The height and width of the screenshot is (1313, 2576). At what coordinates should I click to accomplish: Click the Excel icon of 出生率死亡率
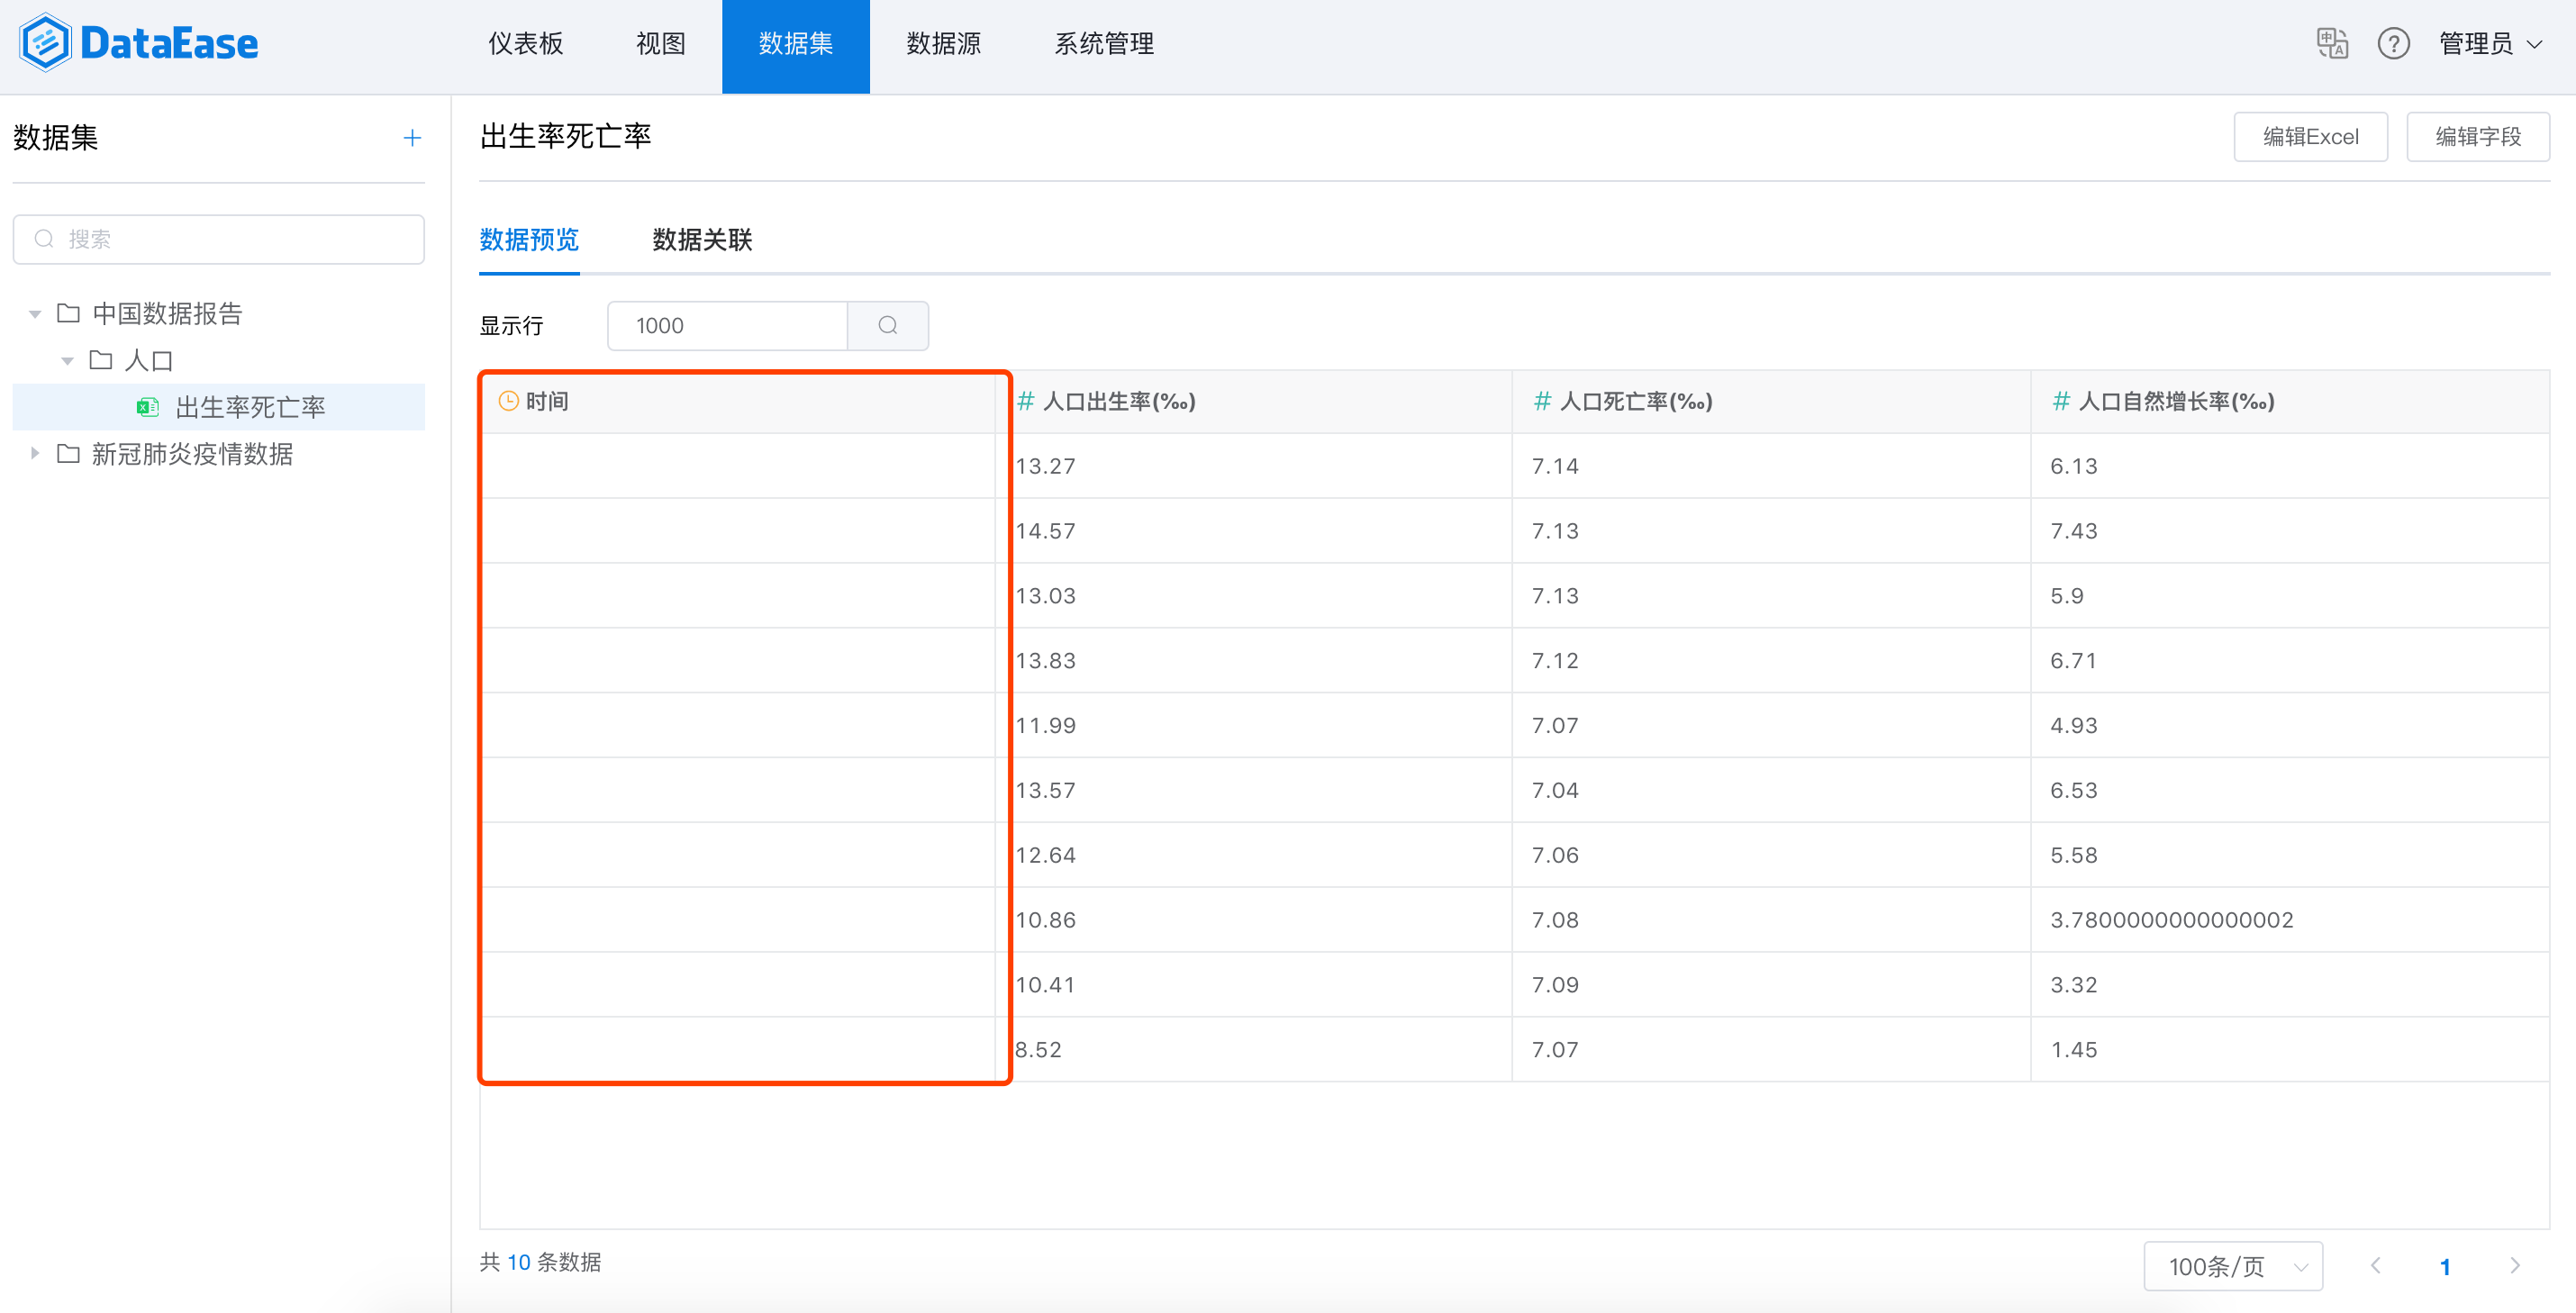148,407
